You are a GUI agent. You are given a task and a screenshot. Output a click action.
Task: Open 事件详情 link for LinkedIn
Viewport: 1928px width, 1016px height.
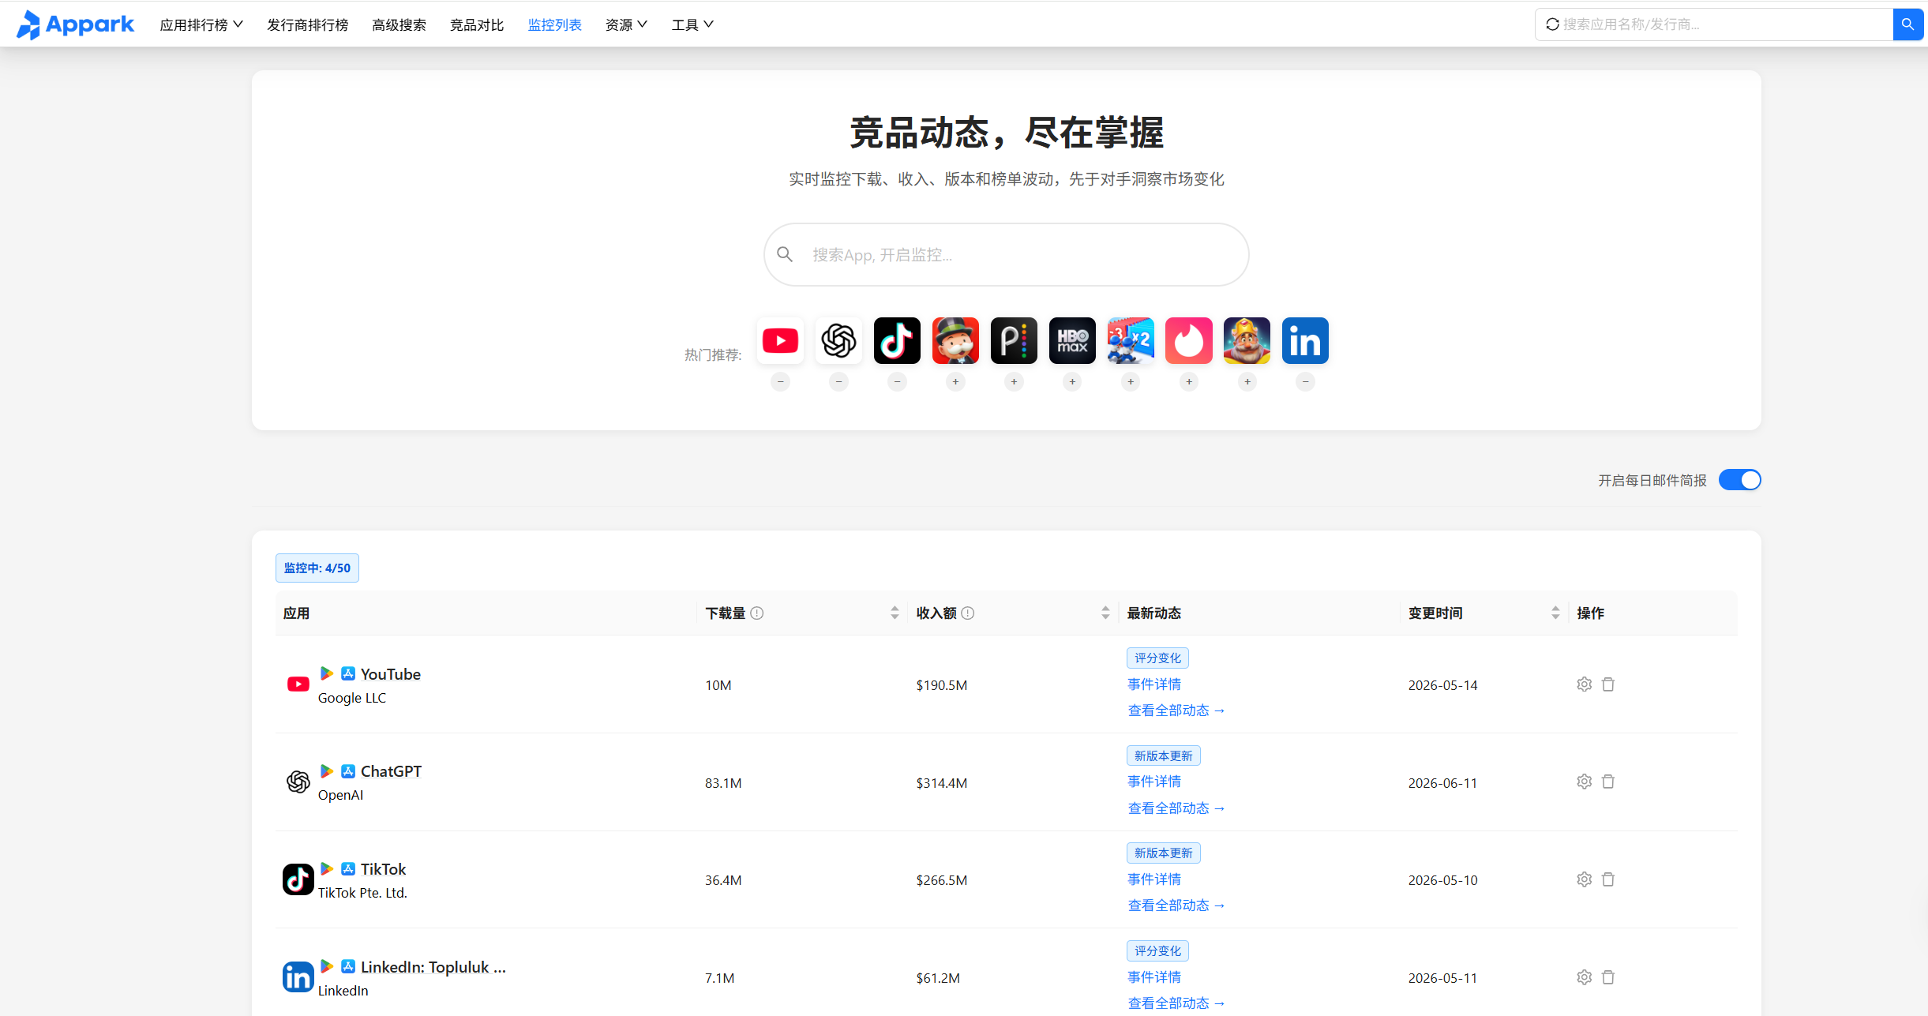pyautogui.click(x=1154, y=977)
